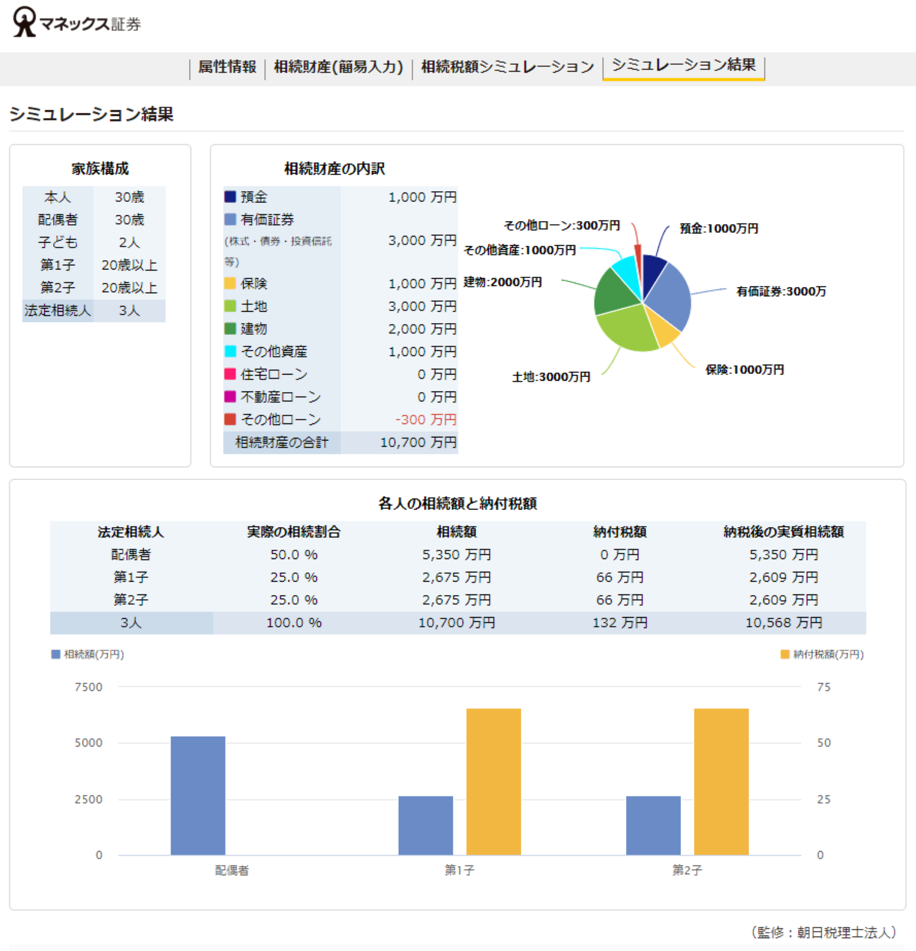Click pie label 土地:3000万円
The height and width of the screenshot is (951, 916).
[x=551, y=377]
